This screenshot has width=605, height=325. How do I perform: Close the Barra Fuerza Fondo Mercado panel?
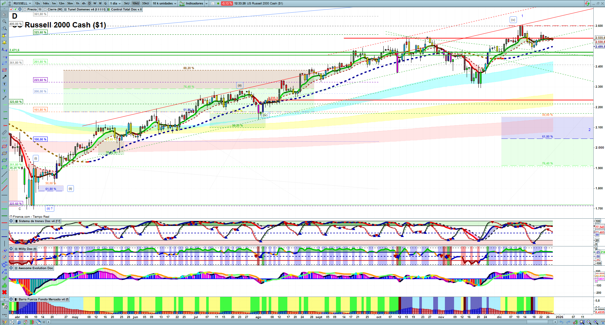[x=11, y=299]
